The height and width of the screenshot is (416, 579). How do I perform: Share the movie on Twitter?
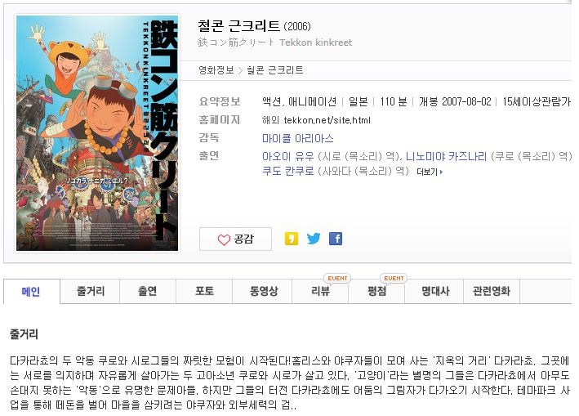coord(314,239)
